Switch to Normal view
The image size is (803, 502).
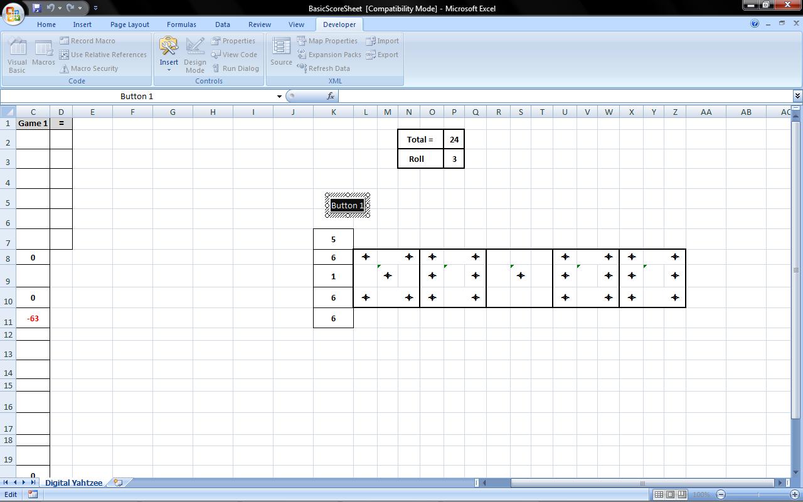pyautogui.click(x=659, y=494)
